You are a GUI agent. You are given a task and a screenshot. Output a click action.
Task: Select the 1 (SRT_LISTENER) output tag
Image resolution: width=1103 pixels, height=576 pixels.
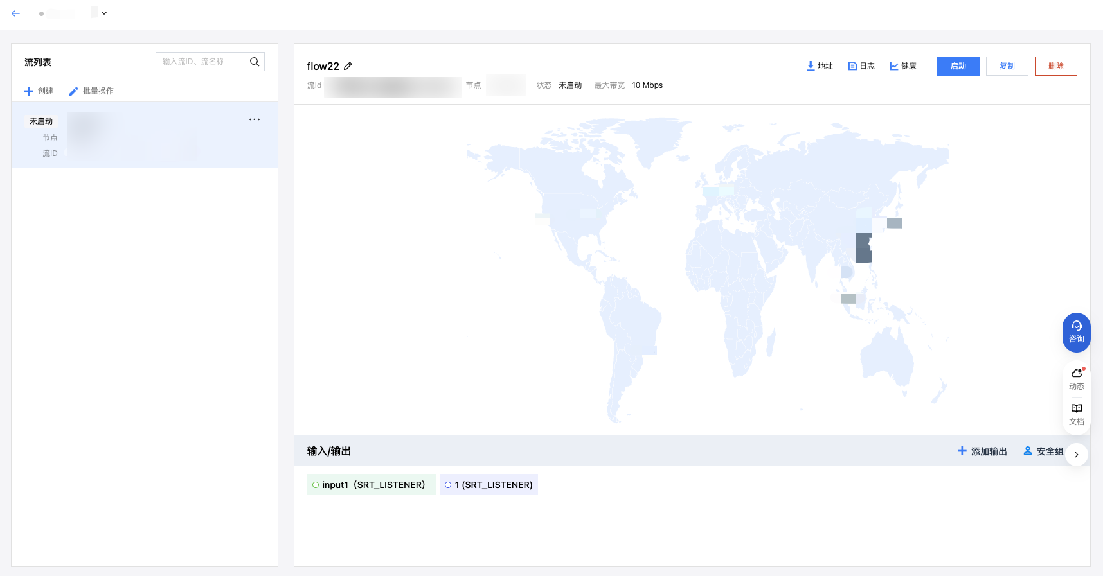[489, 485]
